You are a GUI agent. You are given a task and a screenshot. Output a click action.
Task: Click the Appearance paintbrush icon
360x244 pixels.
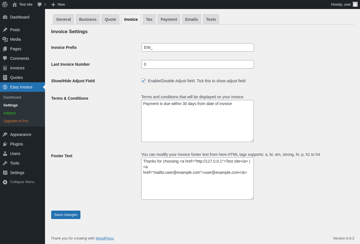[x=5, y=134]
